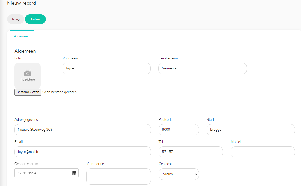The height and width of the screenshot is (186, 301).
Task: Choose a photo file with Bestand kiezen
Action: pyautogui.click(x=28, y=92)
